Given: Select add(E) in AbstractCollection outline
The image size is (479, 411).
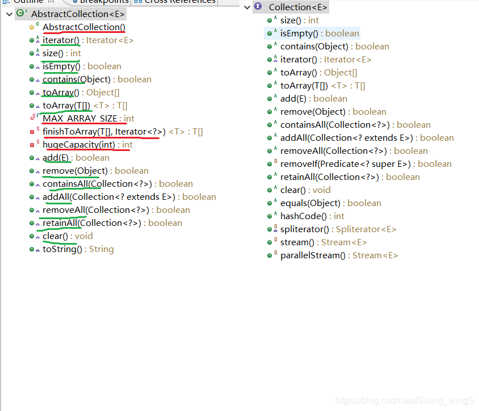Looking at the screenshot, I should [75, 158].
